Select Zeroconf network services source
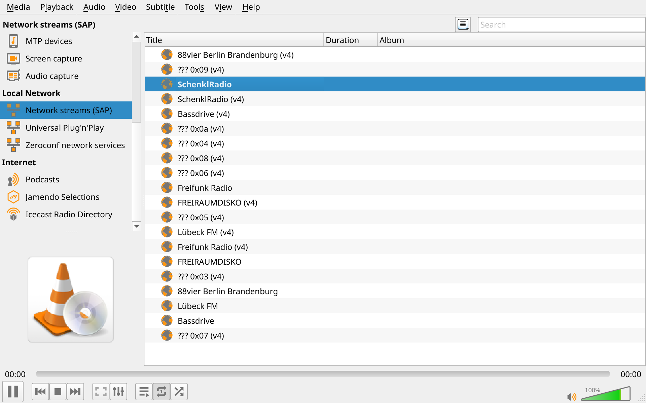The height and width of the screenshot is (403, 646). tap(66, 145)
